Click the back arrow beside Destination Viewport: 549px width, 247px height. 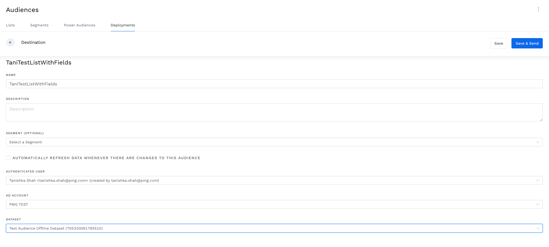click(x=10, y=42)
